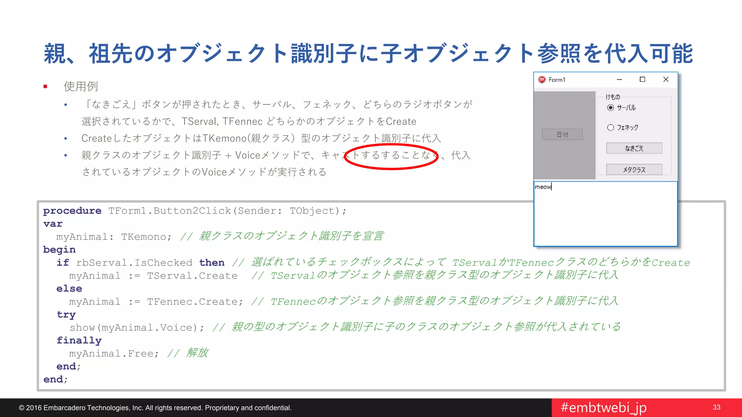The height and width of the screenshot is (417, 742).
Task: Click the memo field containing meow
Action: [605, 214]
